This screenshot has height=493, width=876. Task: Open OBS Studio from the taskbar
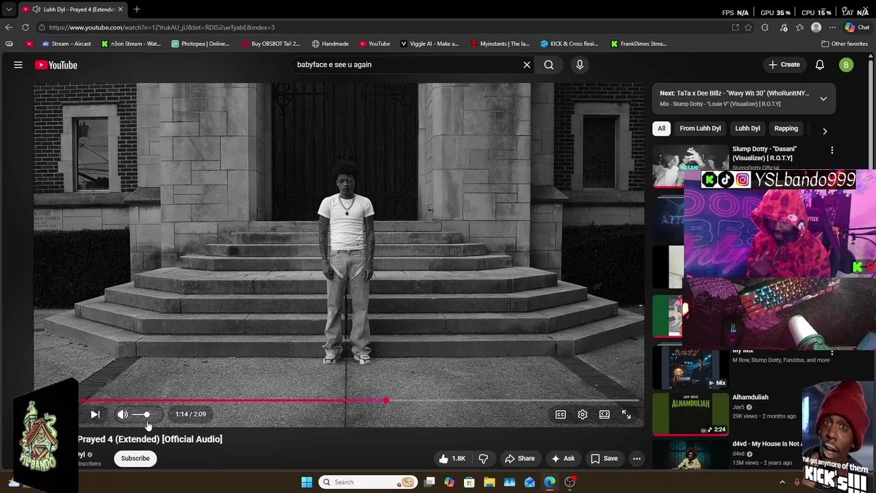[570, 482]
